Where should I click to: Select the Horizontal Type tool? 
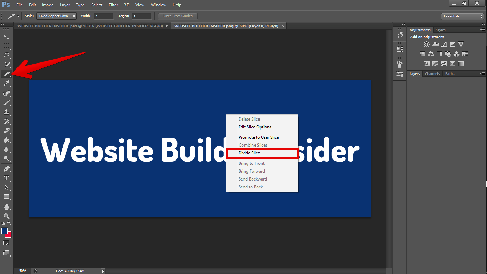click(6, 178)
